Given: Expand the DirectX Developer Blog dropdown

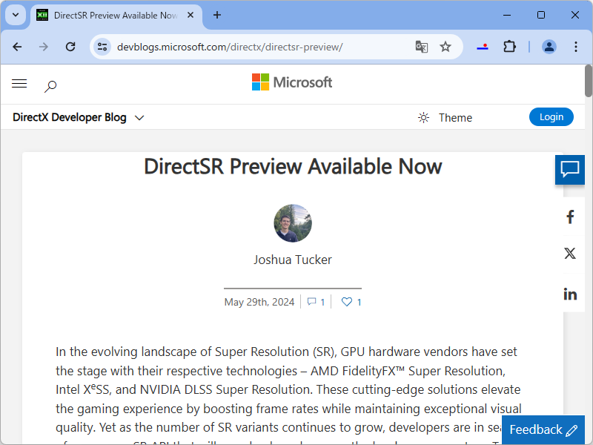Looking at the screenshot, I should 139,117.
